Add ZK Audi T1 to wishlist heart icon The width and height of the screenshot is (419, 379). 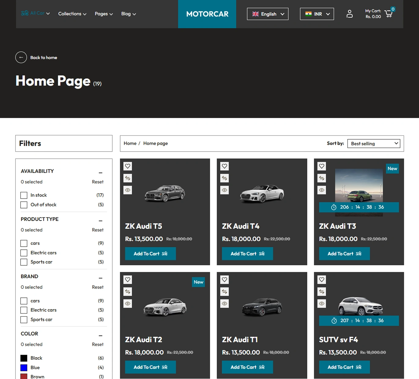pos(224,280)
